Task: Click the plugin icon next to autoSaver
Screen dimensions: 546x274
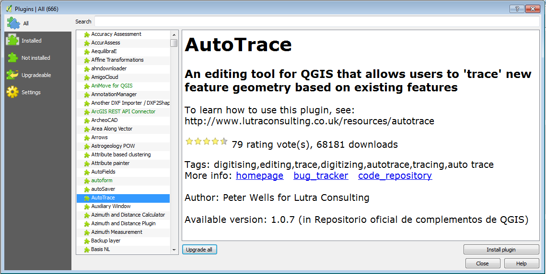Action: tap(87, 189)
